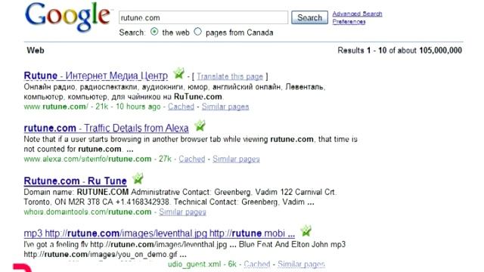This screenshot has width=484, height=272.
Task: Select 'the web' search radio button
Action: tap(154, 32)
